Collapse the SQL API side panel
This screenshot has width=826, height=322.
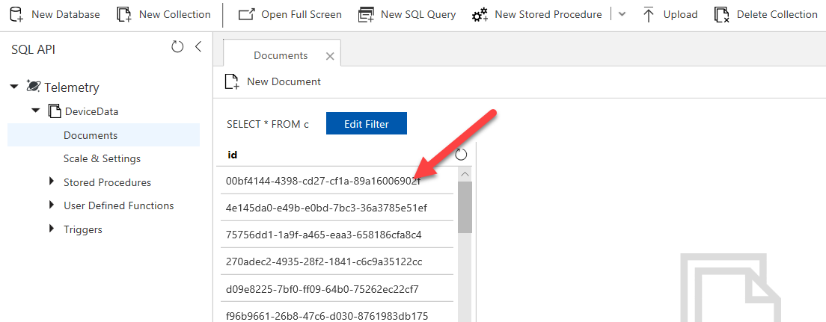click(198, 47)
